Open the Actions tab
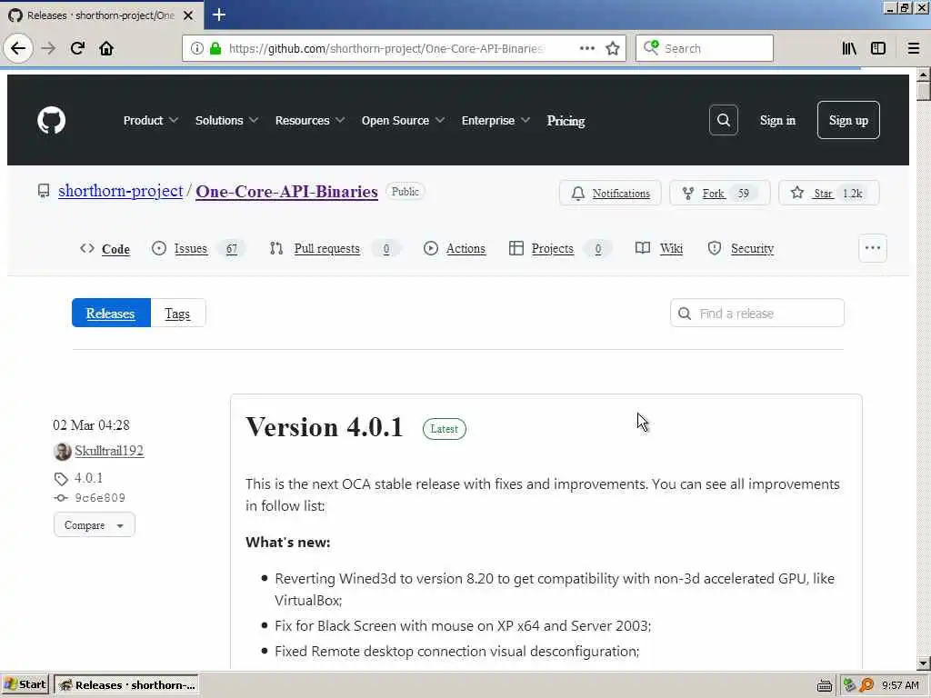931x698 pixels. click(x=455, y=248)
